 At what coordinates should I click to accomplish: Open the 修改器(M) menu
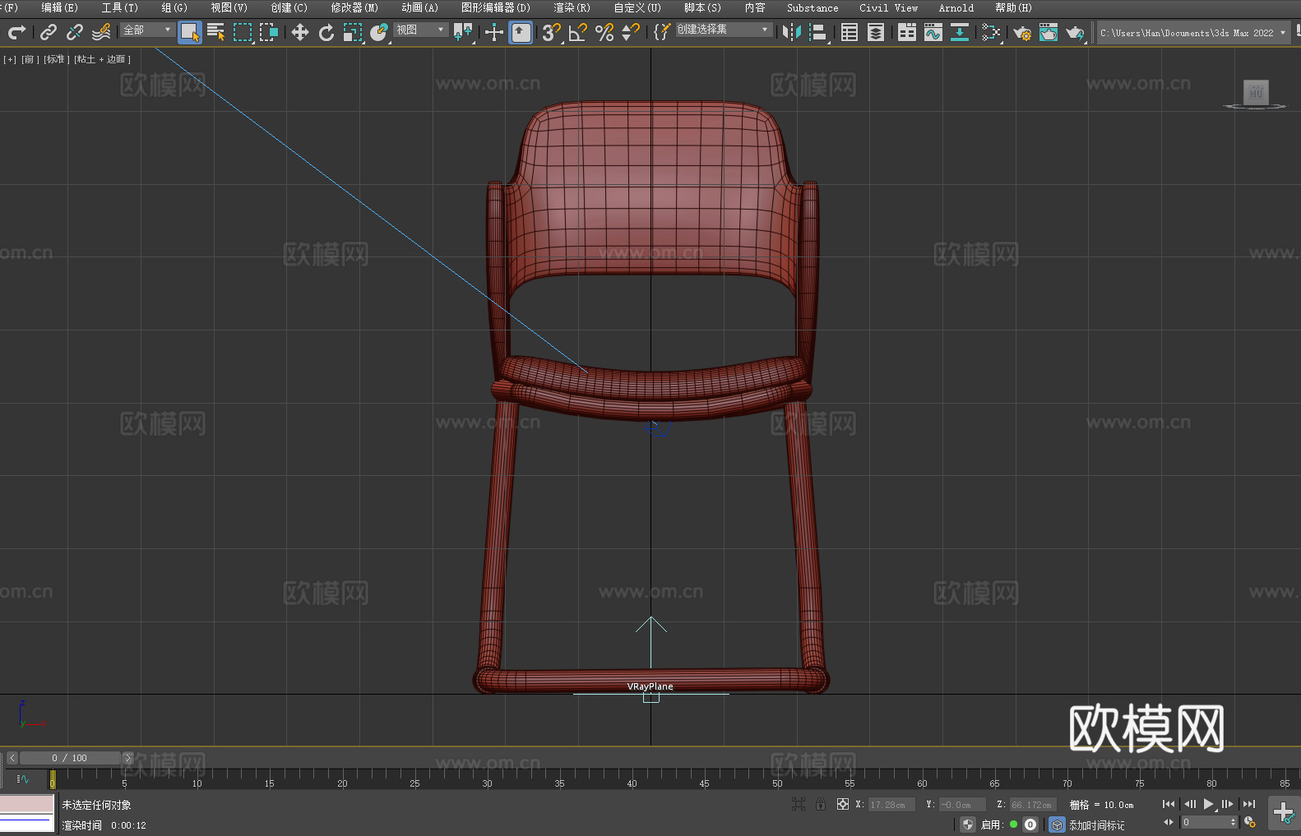(354, 7)
